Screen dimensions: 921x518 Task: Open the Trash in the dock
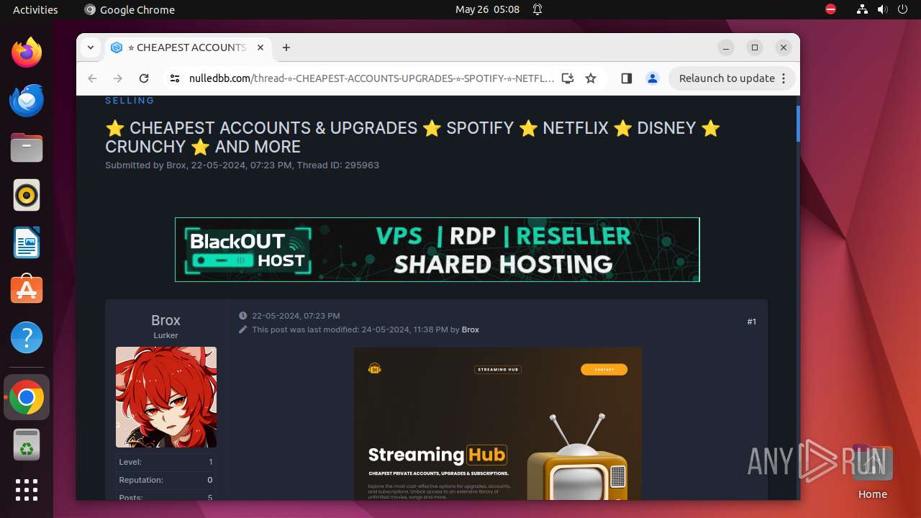[27, 445]
